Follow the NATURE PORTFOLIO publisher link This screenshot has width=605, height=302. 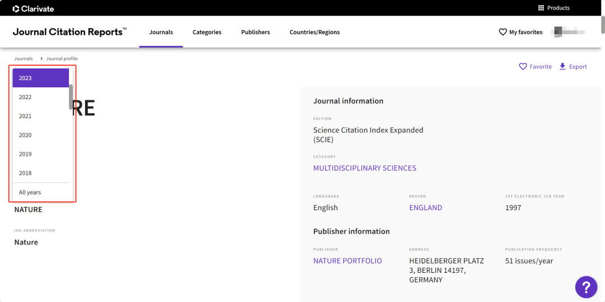pos(348,261)
